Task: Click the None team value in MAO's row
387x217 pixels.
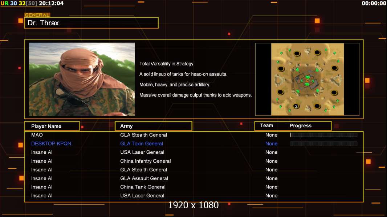Action: click(272, 135)
